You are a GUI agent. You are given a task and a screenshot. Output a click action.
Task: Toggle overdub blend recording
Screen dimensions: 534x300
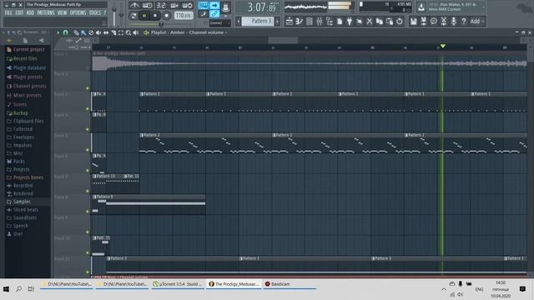point(174,6)
